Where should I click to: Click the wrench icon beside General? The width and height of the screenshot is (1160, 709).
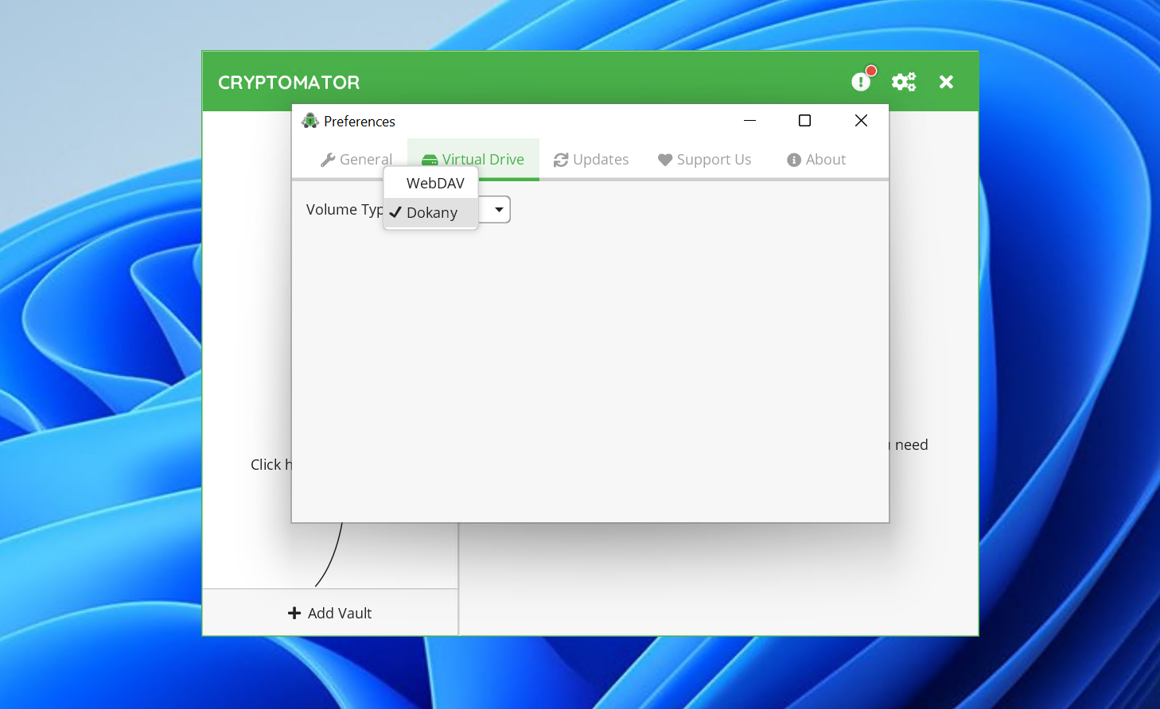tap(329, 159)
